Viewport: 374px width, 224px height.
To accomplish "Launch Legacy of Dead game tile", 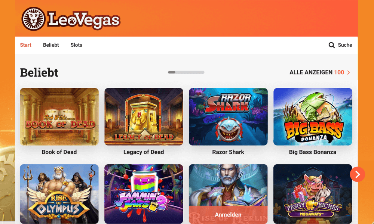I will [x=144, y=116].
